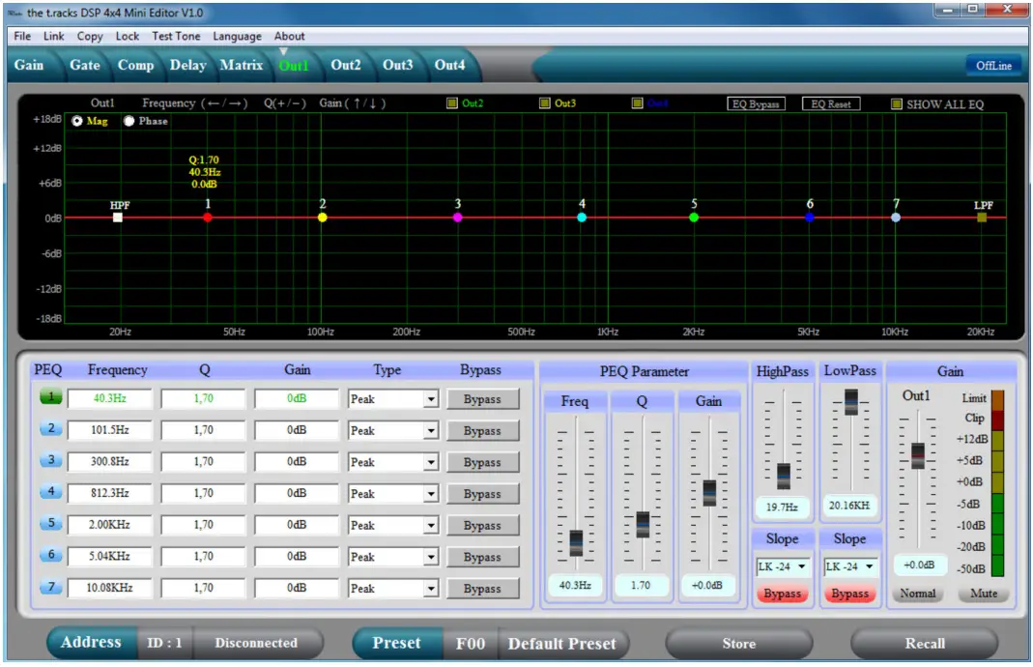Click the LPF marker on graph
Viewport: 1033px width, 667px height.
[982, 217]
